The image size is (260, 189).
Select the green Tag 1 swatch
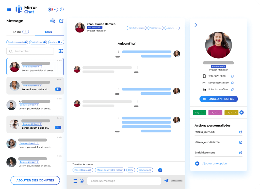click(x=200, y=112)
